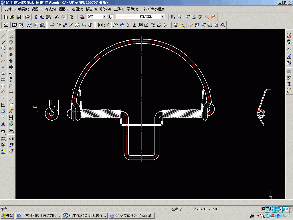Click the Mirror tool icon
293x220 pixels.
click(x=11, y=54)
